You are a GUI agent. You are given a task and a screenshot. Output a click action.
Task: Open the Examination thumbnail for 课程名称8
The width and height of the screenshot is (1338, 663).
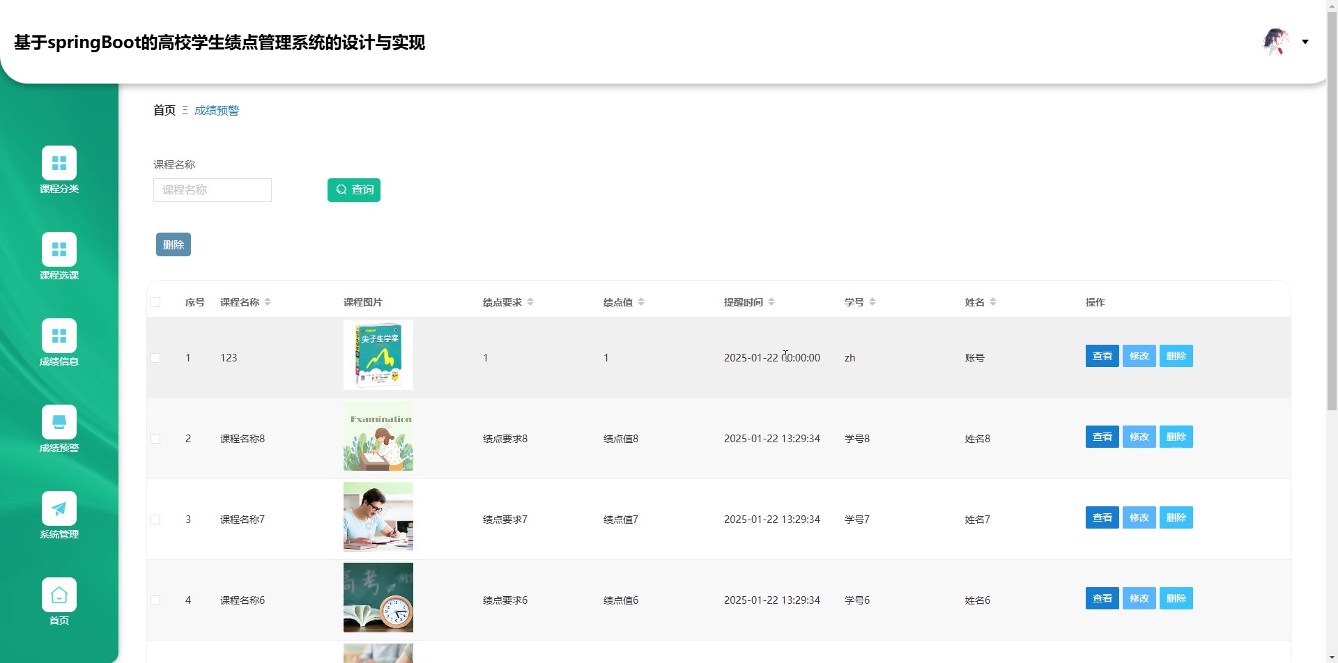point(378,436)
